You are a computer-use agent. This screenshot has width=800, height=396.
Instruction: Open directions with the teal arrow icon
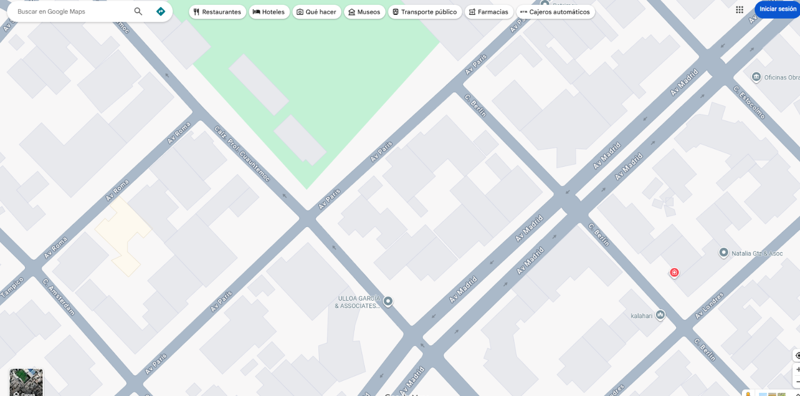161,11
